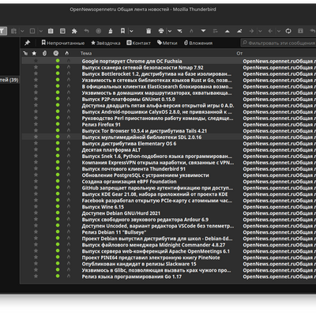The image size is (316, 316).
Task: Sort by the read status column header
Action: pos(56,53)
